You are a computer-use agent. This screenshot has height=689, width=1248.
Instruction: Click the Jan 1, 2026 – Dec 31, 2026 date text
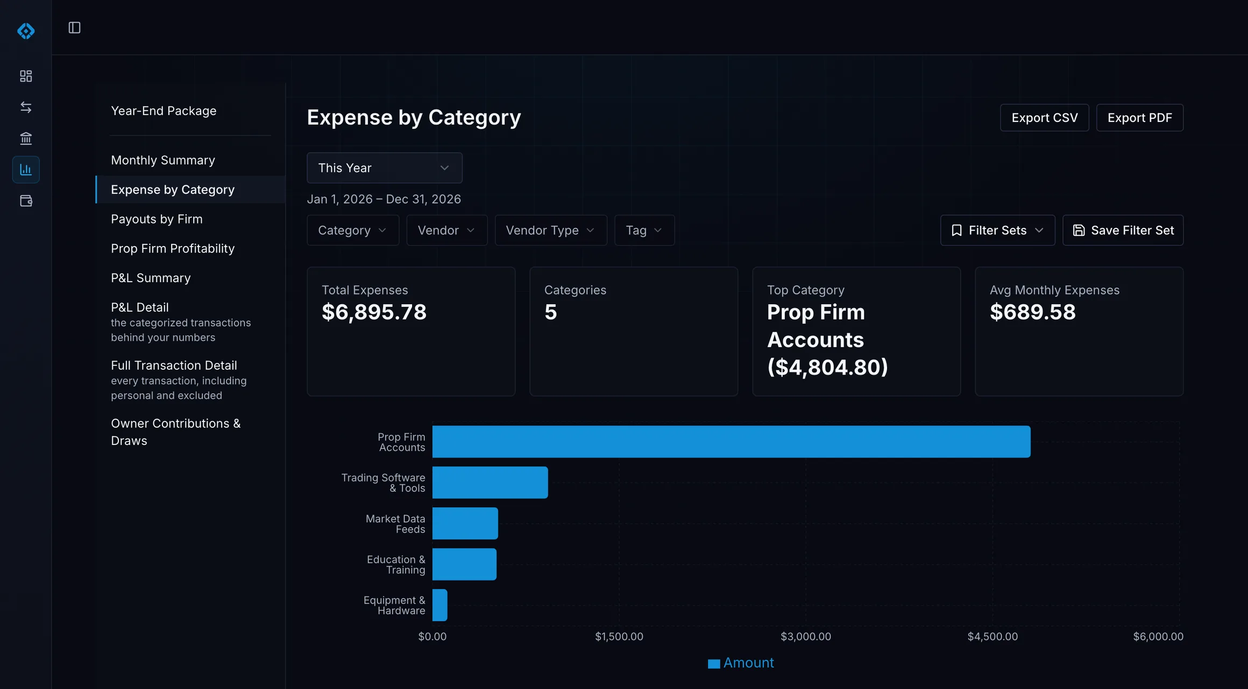[x=384, y=199]
